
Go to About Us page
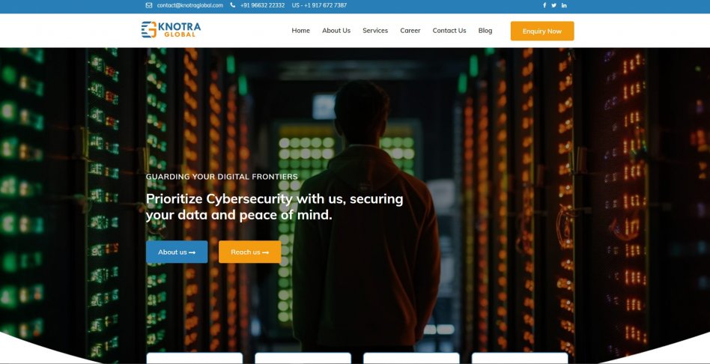tap(336, 31)
